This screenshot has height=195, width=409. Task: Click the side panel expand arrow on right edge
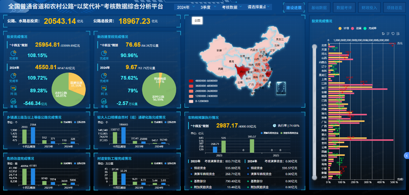(406, 156)
